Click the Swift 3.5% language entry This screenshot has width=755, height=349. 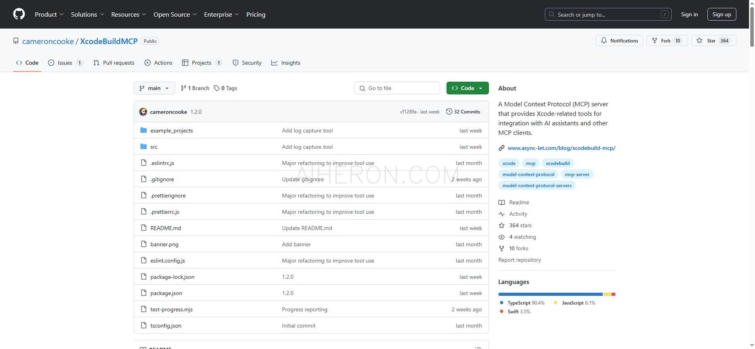(515, 311)
